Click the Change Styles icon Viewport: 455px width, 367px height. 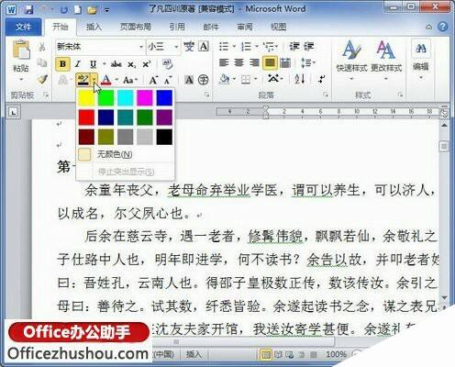pyautogui.click(x=386, y=50)
